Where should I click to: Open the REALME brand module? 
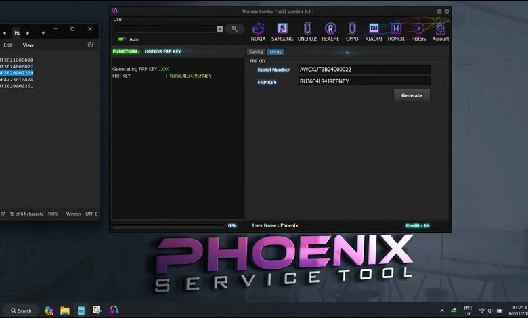[330, 32]
